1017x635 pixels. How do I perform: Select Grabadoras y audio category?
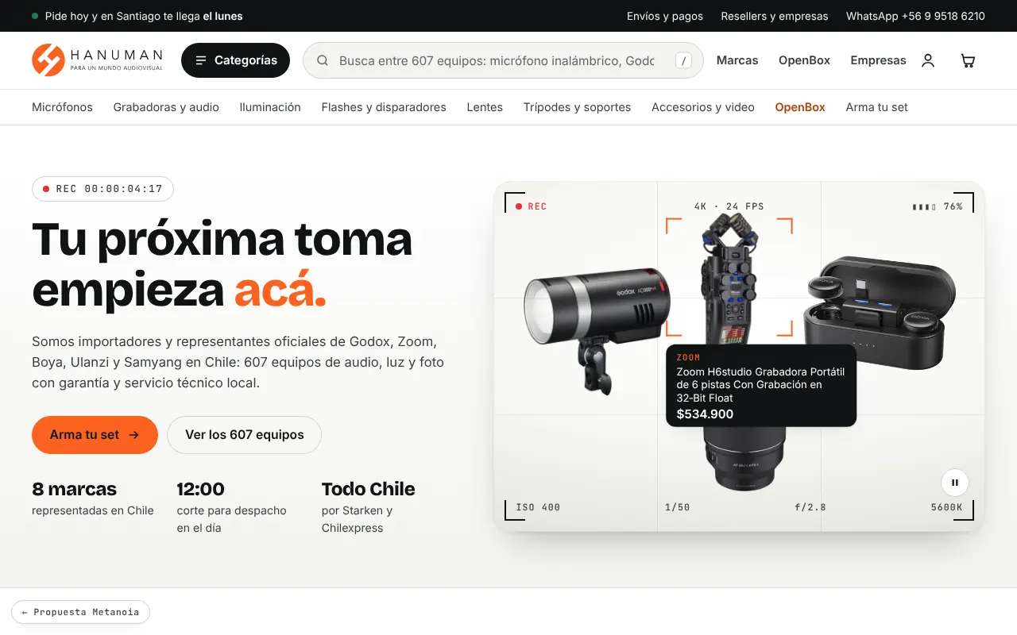[x=166, y=107]
